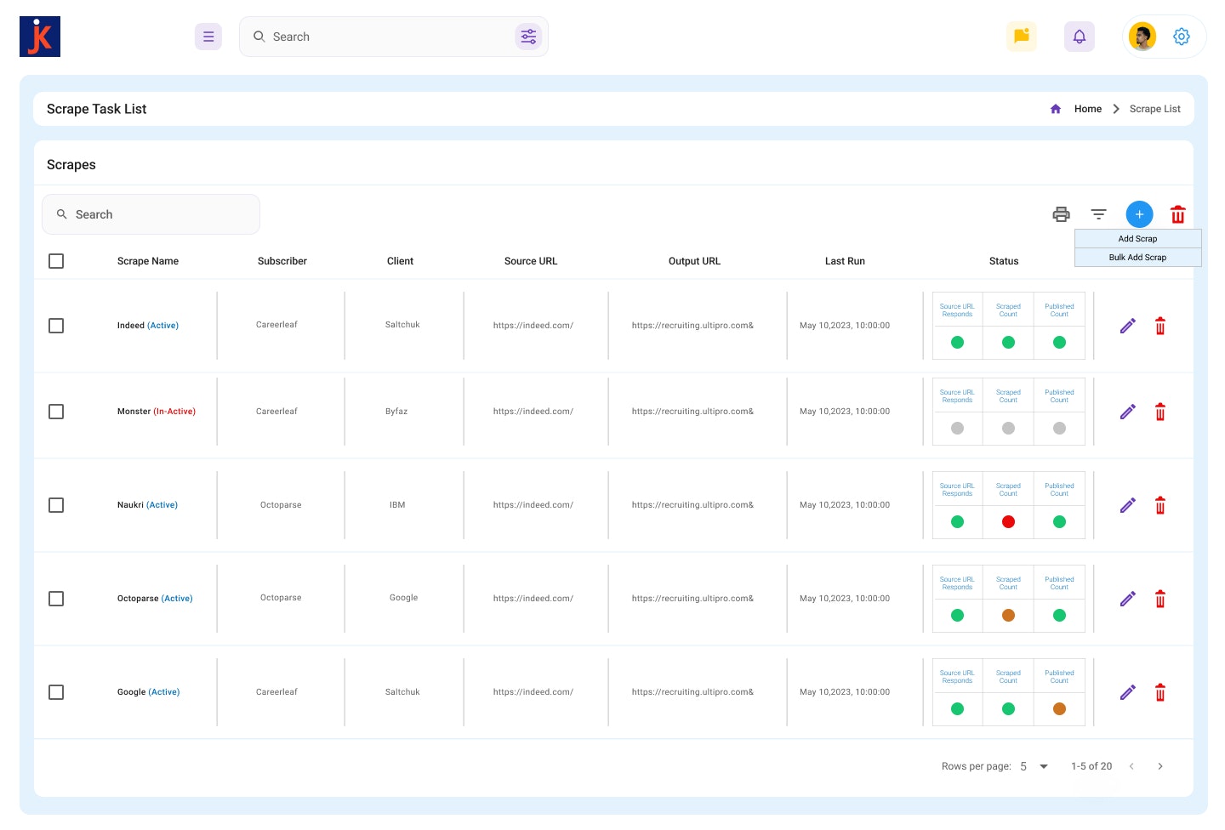Click Naukri red Scraped Count status dot
The image size is (1225, 830).
[x=1008, y=522]
